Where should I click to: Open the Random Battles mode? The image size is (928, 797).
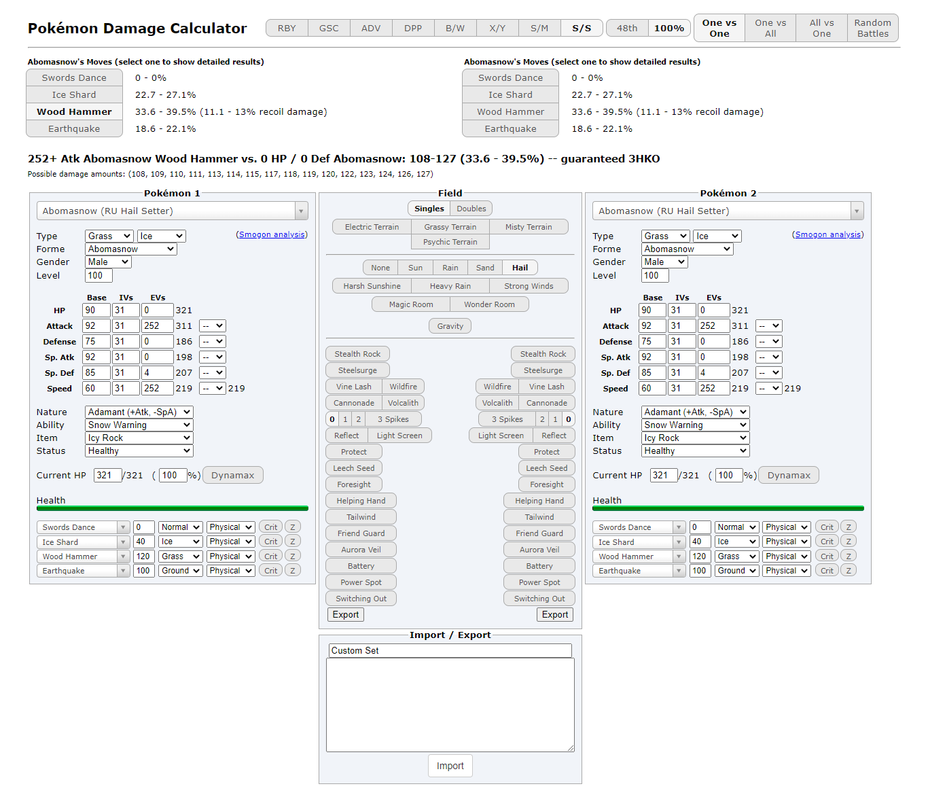coord(872,28)
